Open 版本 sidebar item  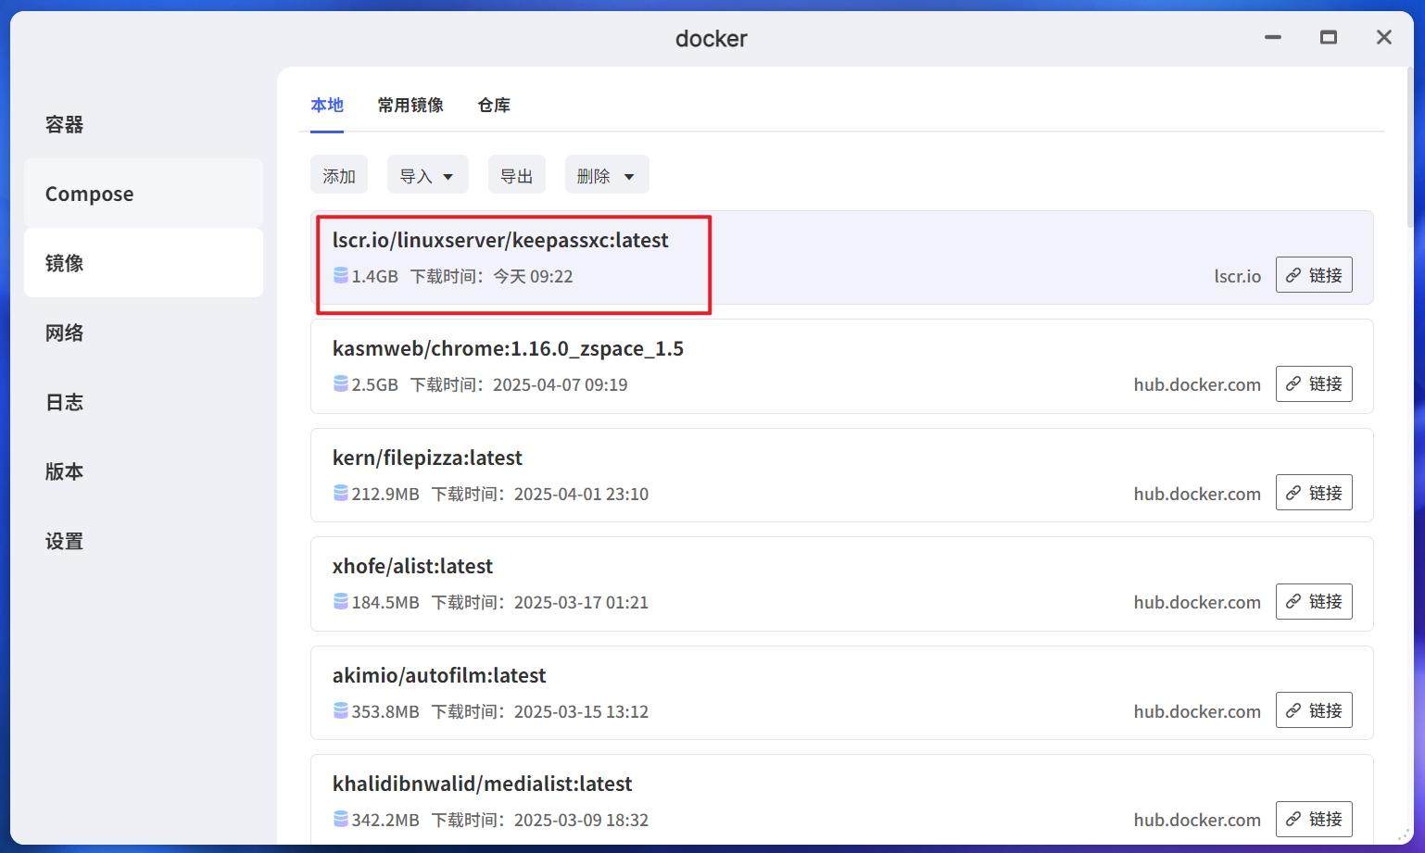(144, 471)
